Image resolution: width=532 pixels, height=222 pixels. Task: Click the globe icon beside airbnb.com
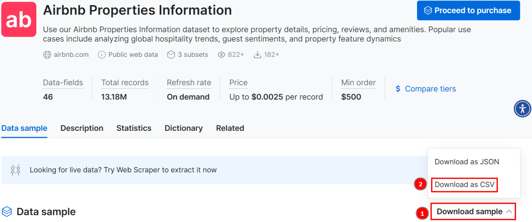(47, 55)
